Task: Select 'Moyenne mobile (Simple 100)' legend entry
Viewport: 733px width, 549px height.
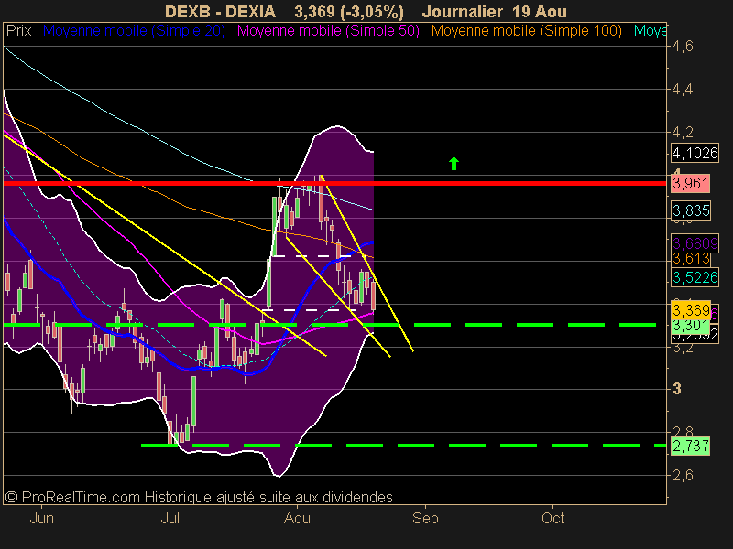Action: (x=526, y=31)
